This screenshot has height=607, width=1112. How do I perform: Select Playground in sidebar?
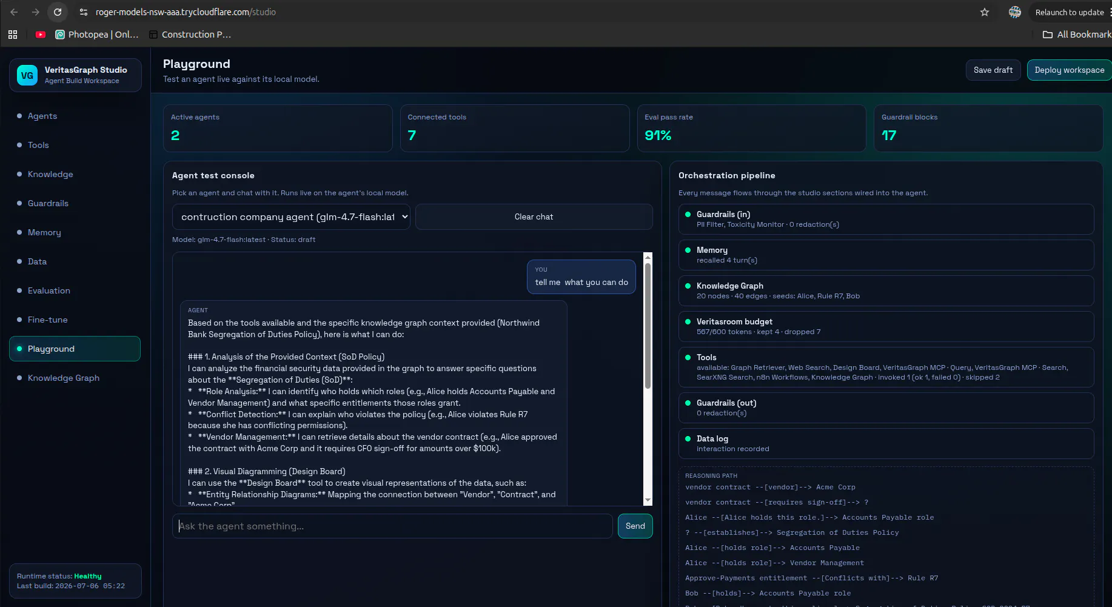tap(75, 349)
